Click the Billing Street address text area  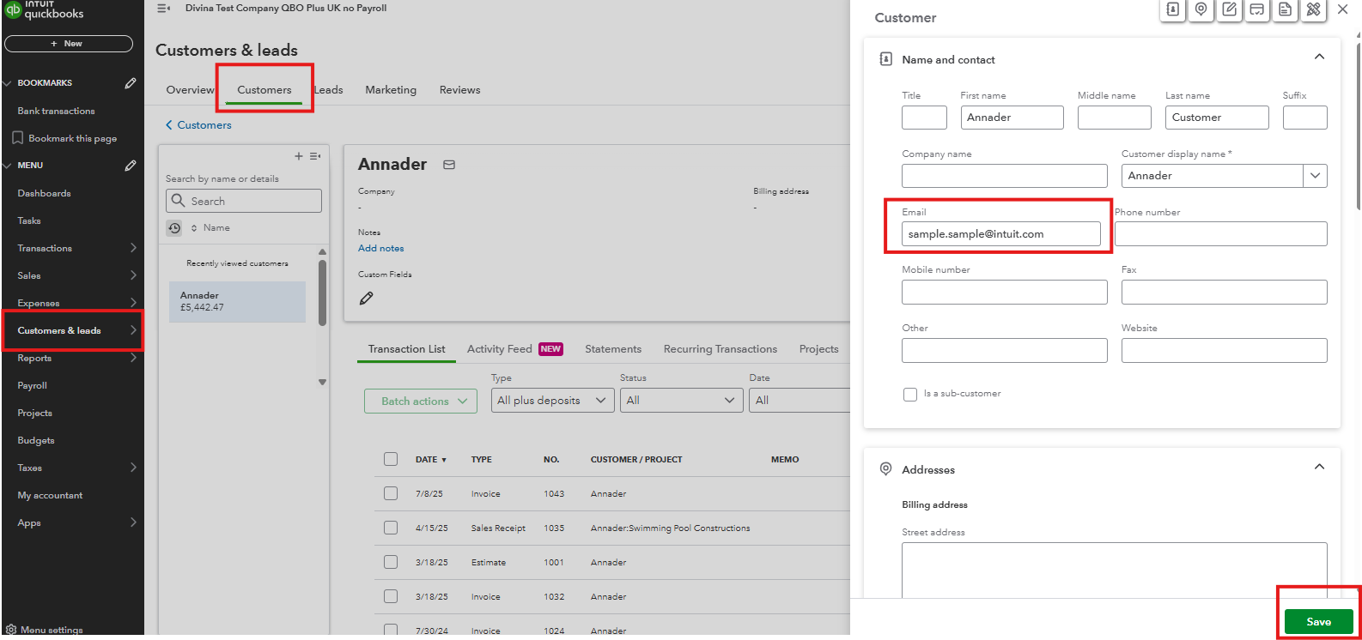[1115, 571]
